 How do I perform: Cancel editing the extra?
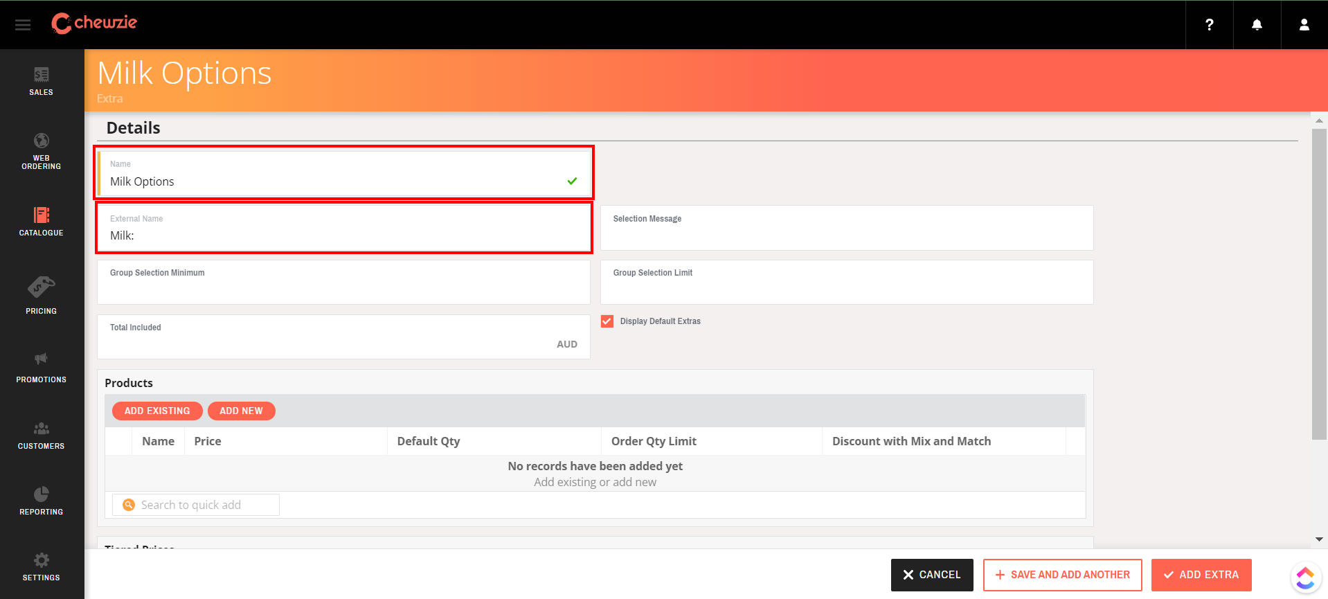pos(932,575)
